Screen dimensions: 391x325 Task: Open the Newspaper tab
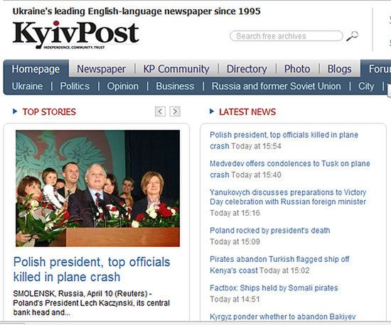[x=101, y=69]
